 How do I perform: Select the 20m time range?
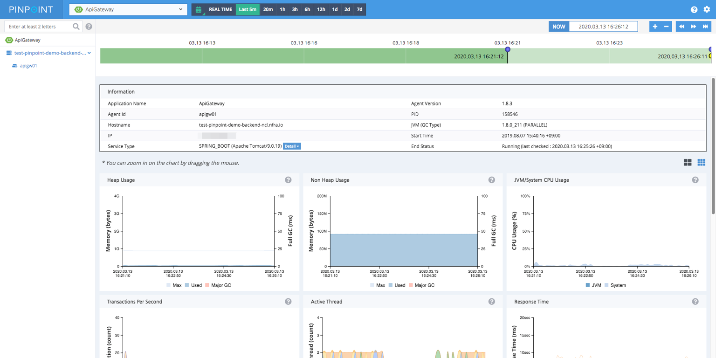coord(268,9)
